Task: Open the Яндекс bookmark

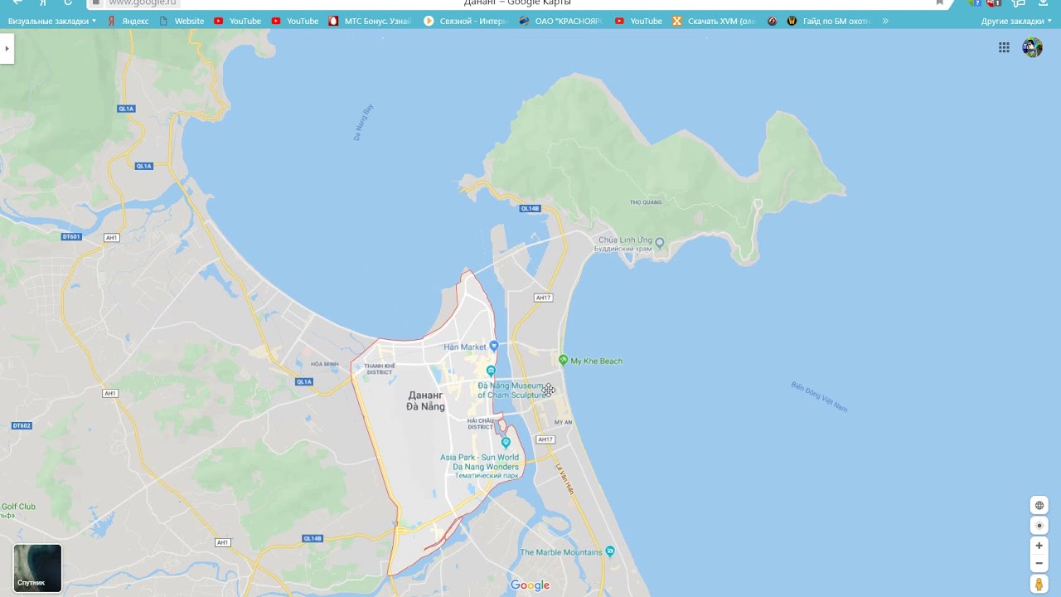Action: pos(128,21)
